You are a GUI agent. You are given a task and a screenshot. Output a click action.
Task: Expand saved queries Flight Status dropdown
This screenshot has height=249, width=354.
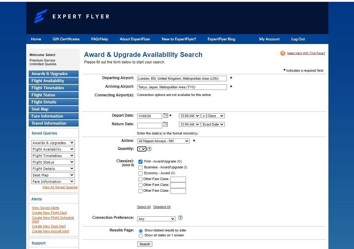tap(53, 162)
